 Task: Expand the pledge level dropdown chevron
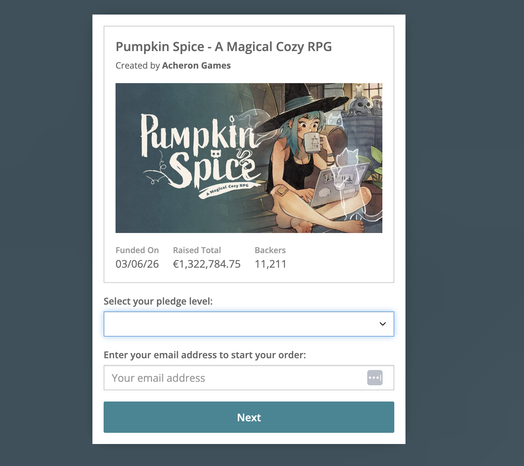382,324
